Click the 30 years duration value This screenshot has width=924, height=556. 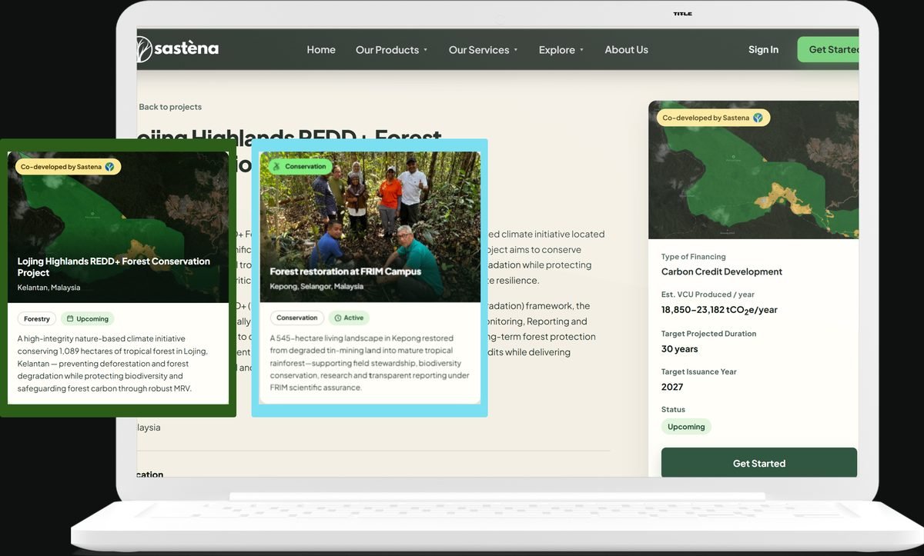(680, 348)
